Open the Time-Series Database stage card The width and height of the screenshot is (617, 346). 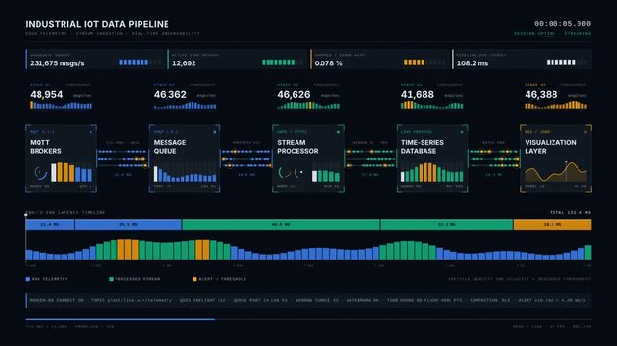432,159
